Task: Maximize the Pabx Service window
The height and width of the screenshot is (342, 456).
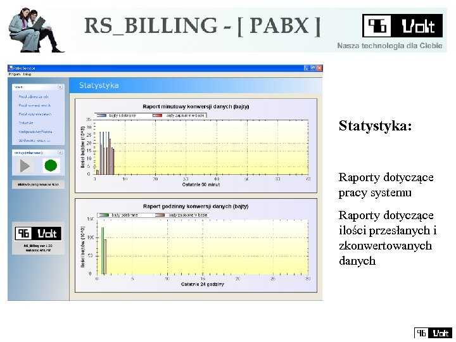Action: pyautogui.click(x=313, y=68)
